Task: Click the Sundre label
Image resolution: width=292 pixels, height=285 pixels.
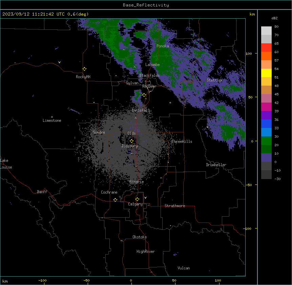Action: click(x=99, y=132)
